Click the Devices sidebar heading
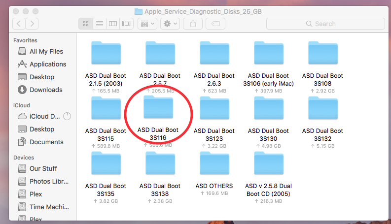391x224 pixels. (24, 158)
